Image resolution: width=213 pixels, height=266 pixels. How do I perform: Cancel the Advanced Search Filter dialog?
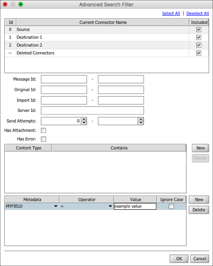tap(200, 259)
